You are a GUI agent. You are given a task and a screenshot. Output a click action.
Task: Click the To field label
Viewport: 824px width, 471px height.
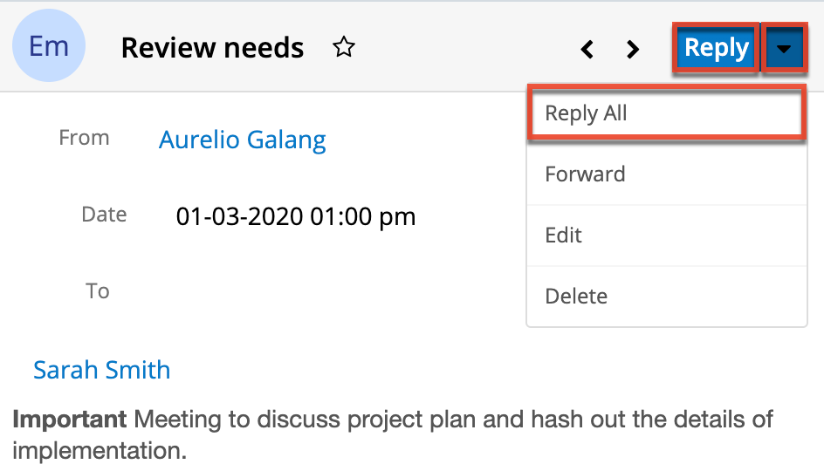[x=97, y=290]
